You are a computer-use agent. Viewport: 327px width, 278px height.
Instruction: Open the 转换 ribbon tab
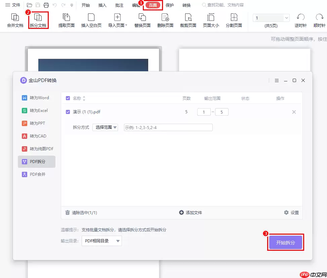[186, 5]
